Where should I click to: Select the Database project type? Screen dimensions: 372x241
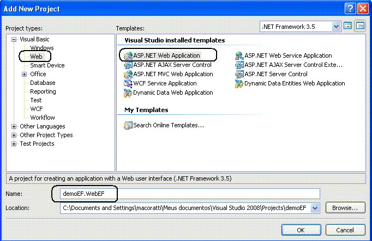coord(43,83)
